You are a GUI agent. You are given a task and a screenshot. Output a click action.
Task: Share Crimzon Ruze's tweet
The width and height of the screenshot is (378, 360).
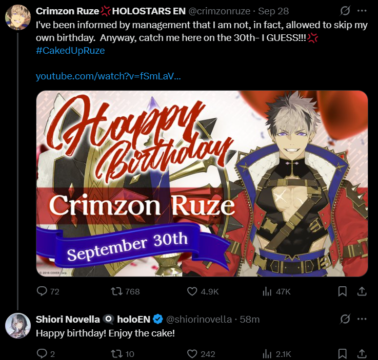(x=362, y=291)
